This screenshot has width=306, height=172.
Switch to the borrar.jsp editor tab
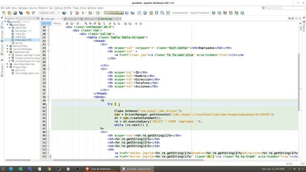(109, 19)
